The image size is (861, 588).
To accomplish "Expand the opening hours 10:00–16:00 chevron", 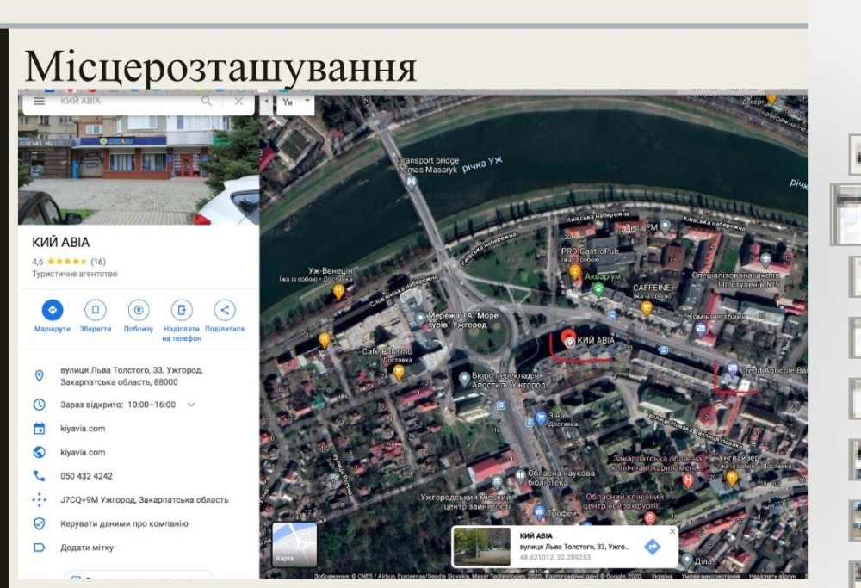I will (x=191, y=405).
